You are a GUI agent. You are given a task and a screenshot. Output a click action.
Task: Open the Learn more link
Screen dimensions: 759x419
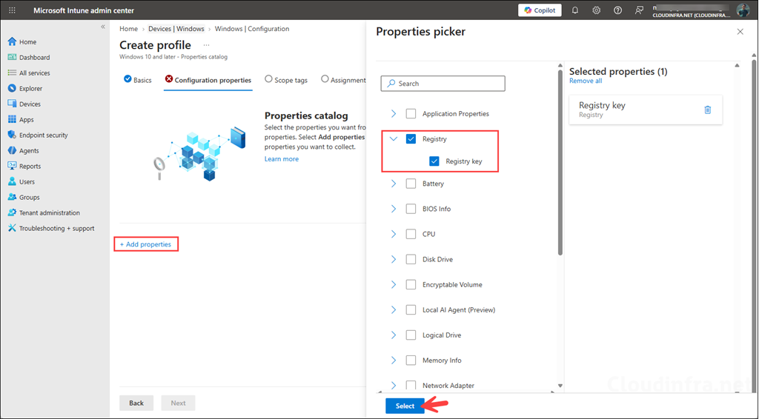(281, 158)
